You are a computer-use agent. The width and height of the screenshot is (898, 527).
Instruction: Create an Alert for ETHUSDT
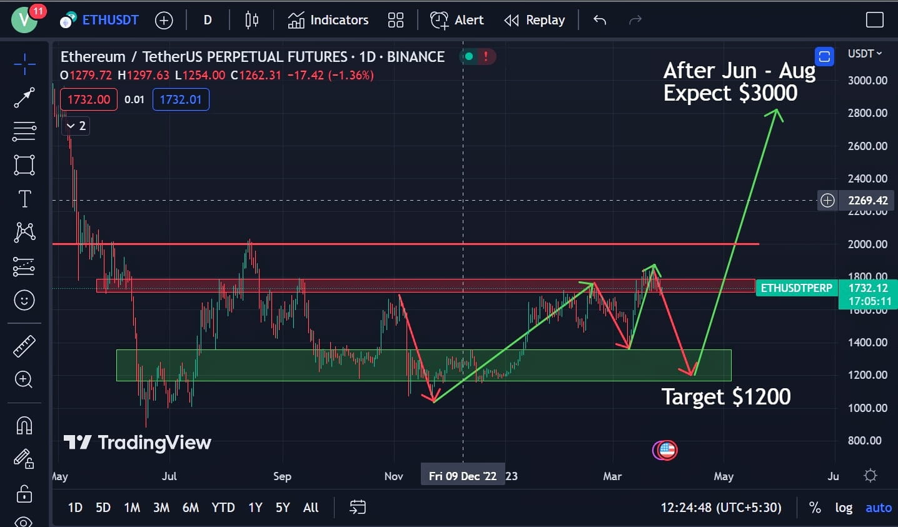pyautogui.click(x=457, y=19)
